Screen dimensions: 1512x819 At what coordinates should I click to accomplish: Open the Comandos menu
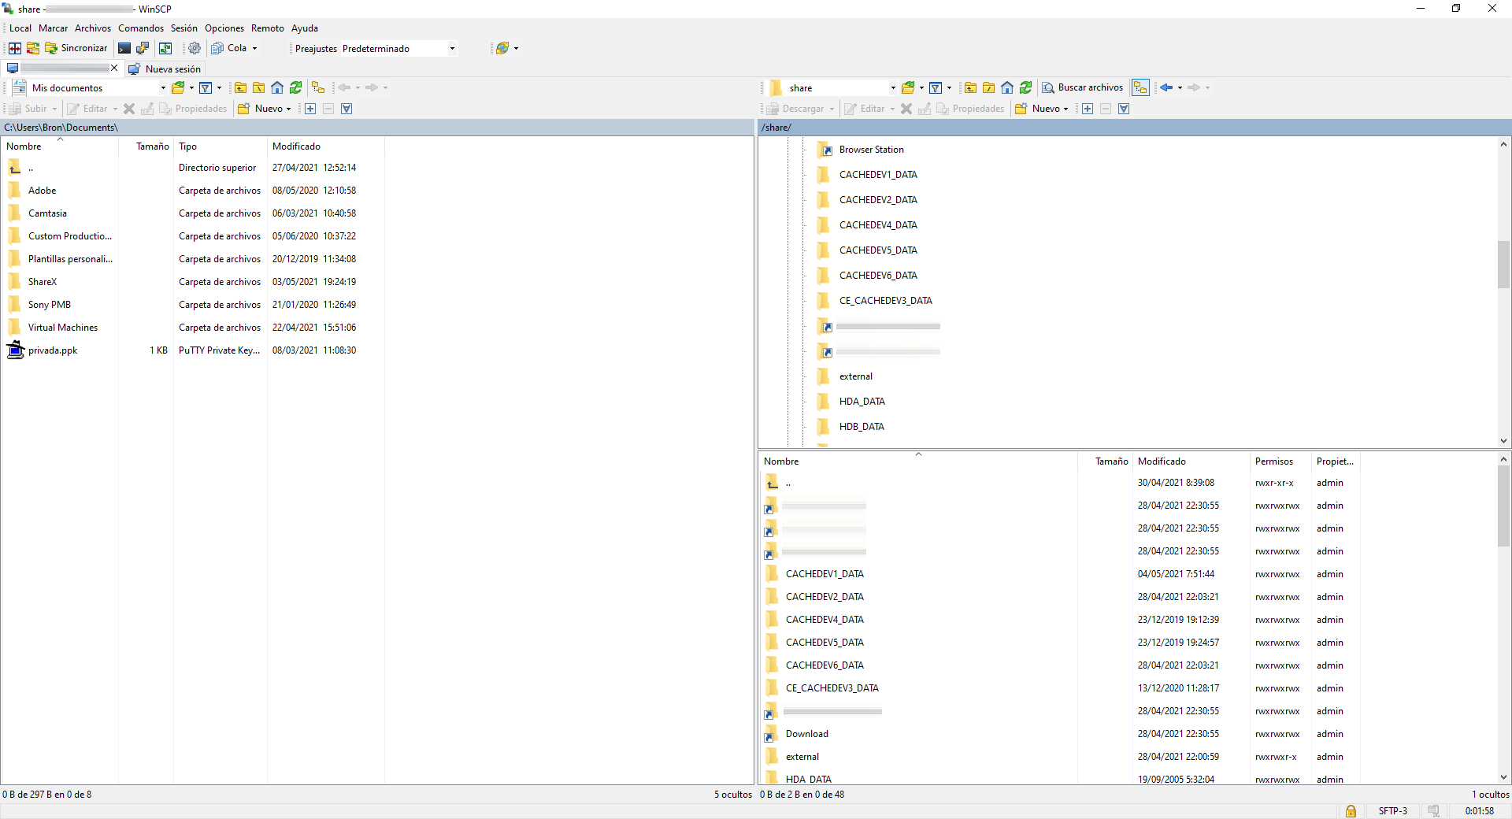pyautogui.click(x=141, y=28)
